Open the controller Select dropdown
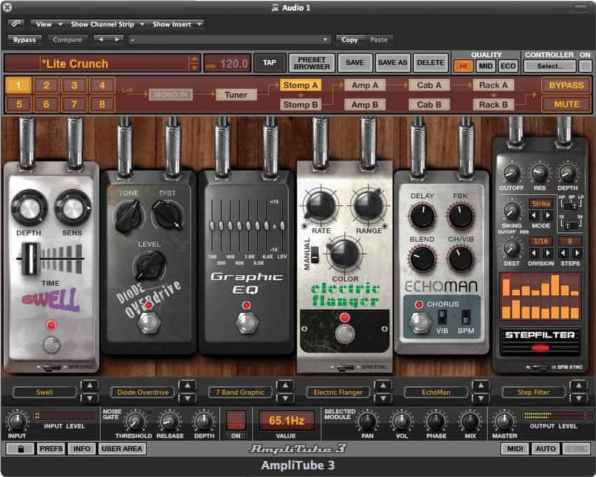Screen dimensions: 596x477 tap(550, 66)
